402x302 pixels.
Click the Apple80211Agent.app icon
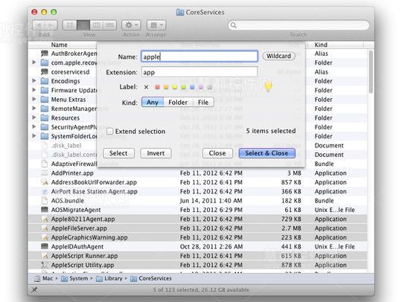tap(45, 219)
